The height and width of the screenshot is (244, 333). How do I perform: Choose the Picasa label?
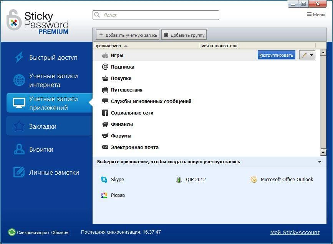point(118,195)
